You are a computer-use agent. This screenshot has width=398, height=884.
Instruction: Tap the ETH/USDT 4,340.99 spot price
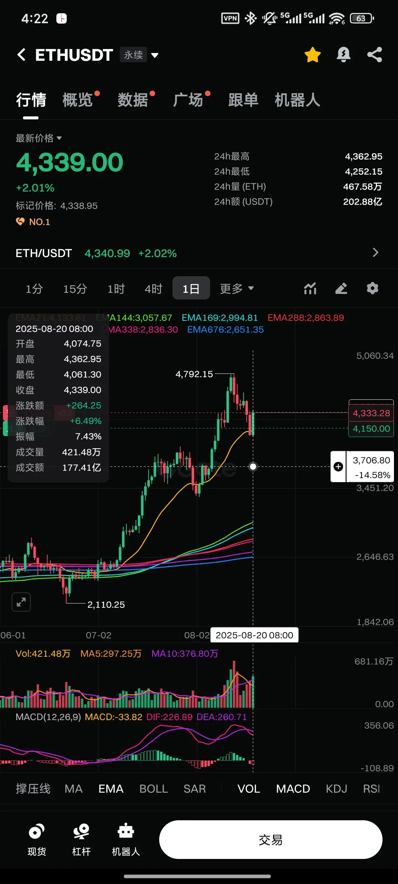[107, 253]
